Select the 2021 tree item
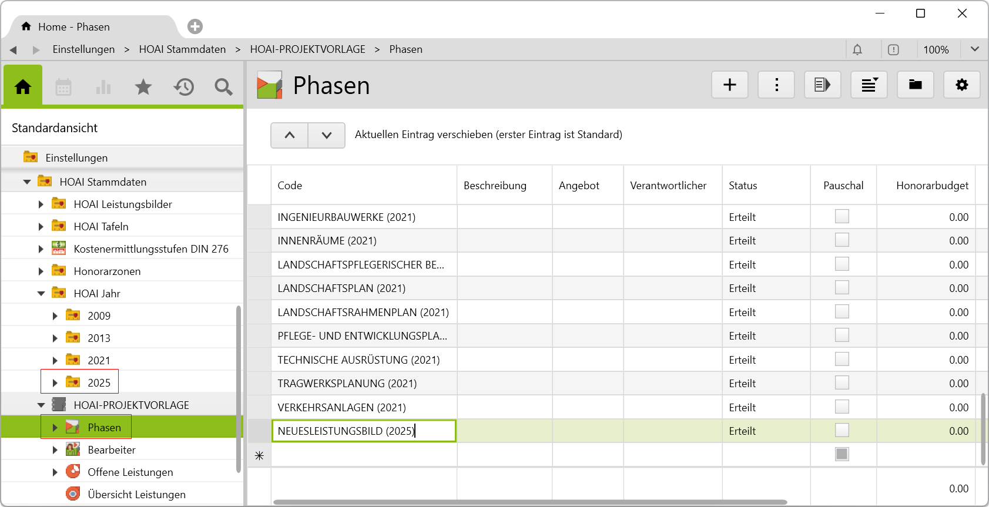The image size is (989, 507). tap(99, 361)
